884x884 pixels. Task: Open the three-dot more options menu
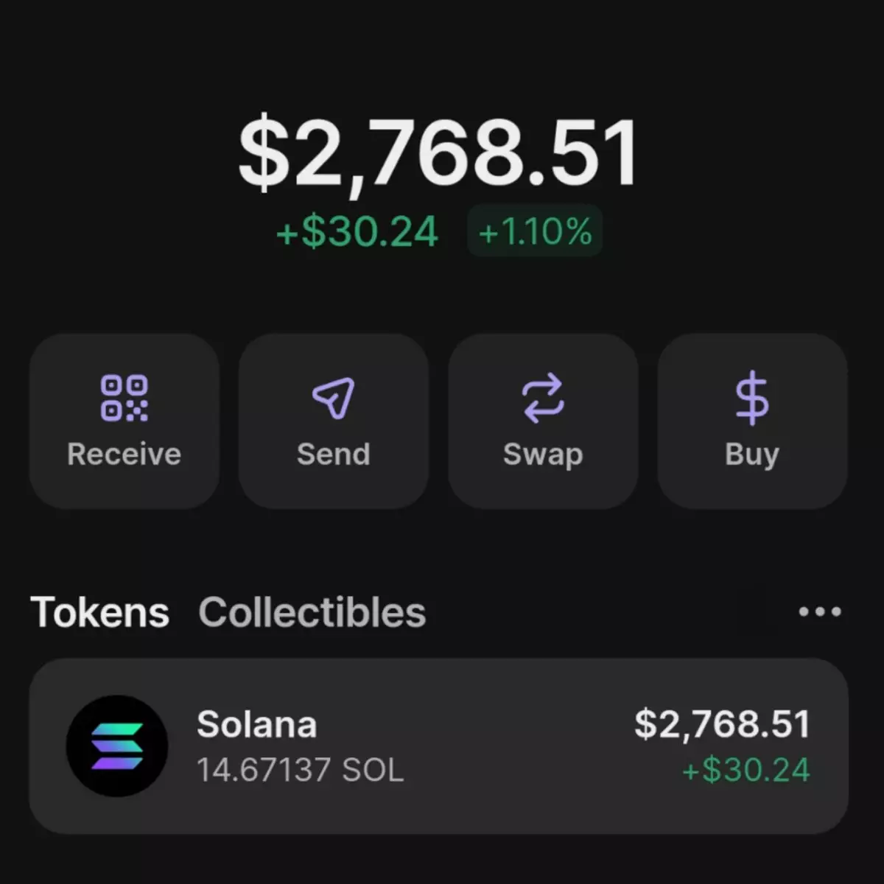click(x=820, y=611)
